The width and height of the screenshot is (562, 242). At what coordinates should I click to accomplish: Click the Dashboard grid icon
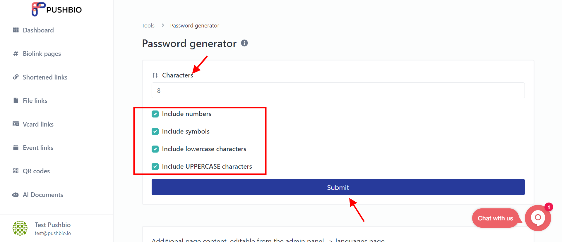tap(16, 30)
